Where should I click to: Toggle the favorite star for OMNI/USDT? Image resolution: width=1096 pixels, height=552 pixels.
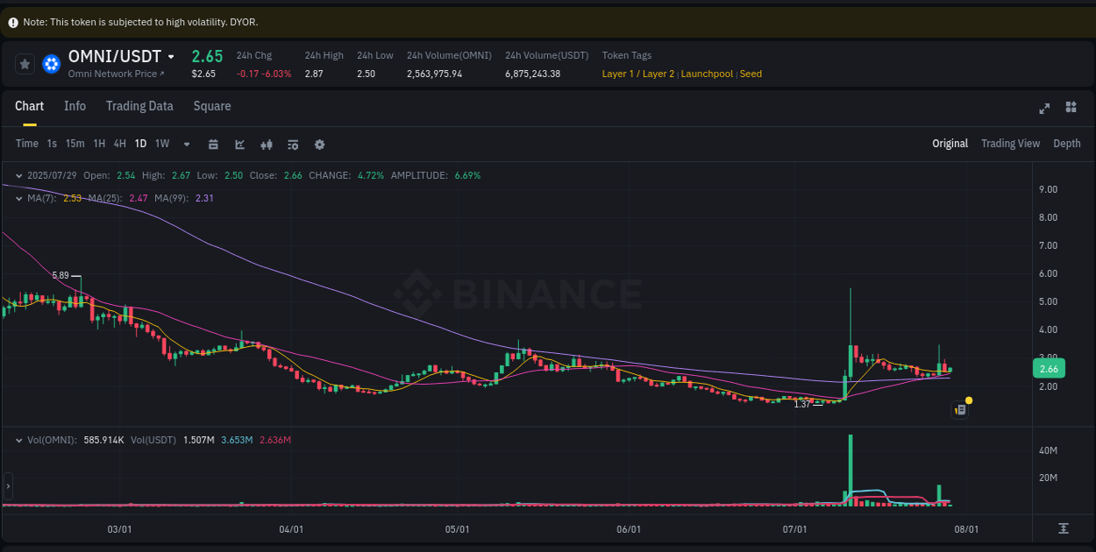pos(25,63)
